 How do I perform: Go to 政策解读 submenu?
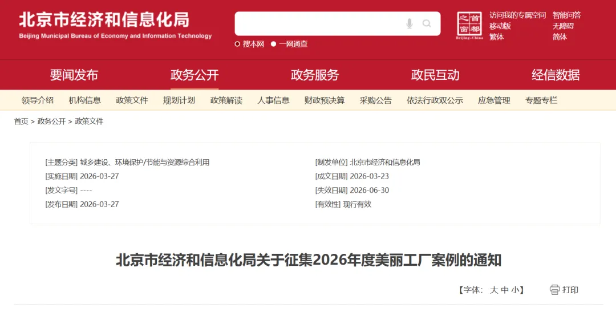pyautogui.click(x=226, y=100)
